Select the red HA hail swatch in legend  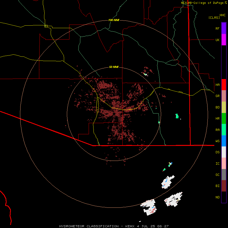pyautogui.click(x=224, y=85)
